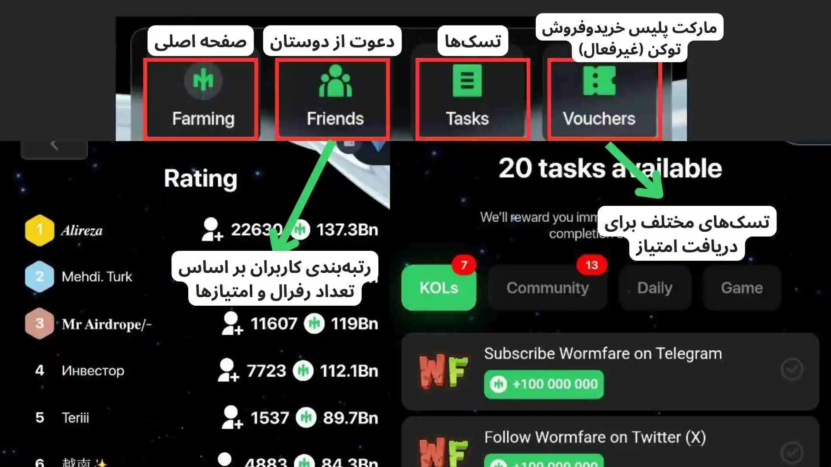Select rank 2 Mehdi.Turk profile
831x467 pixels.
pyautogui.click(x=96, y=277)
